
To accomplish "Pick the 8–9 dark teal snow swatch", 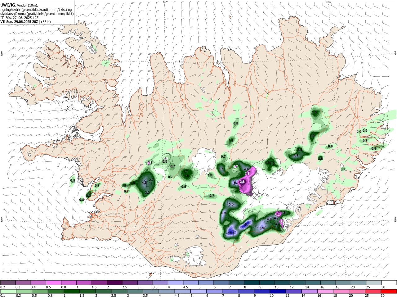I will [252, 283].
